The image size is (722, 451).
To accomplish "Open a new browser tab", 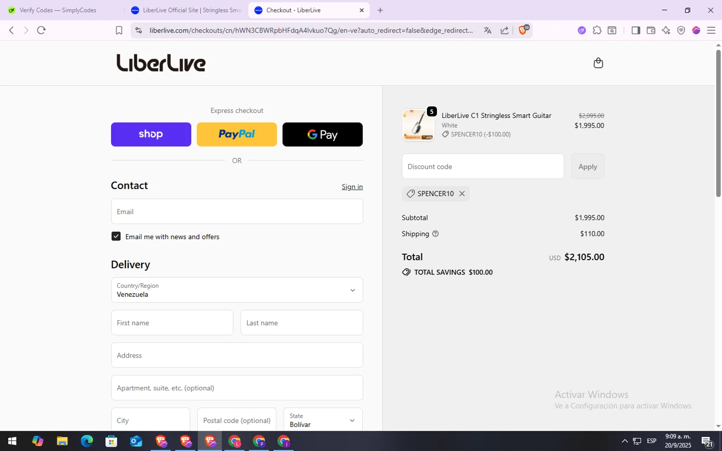I will click(x=380, y=10).
